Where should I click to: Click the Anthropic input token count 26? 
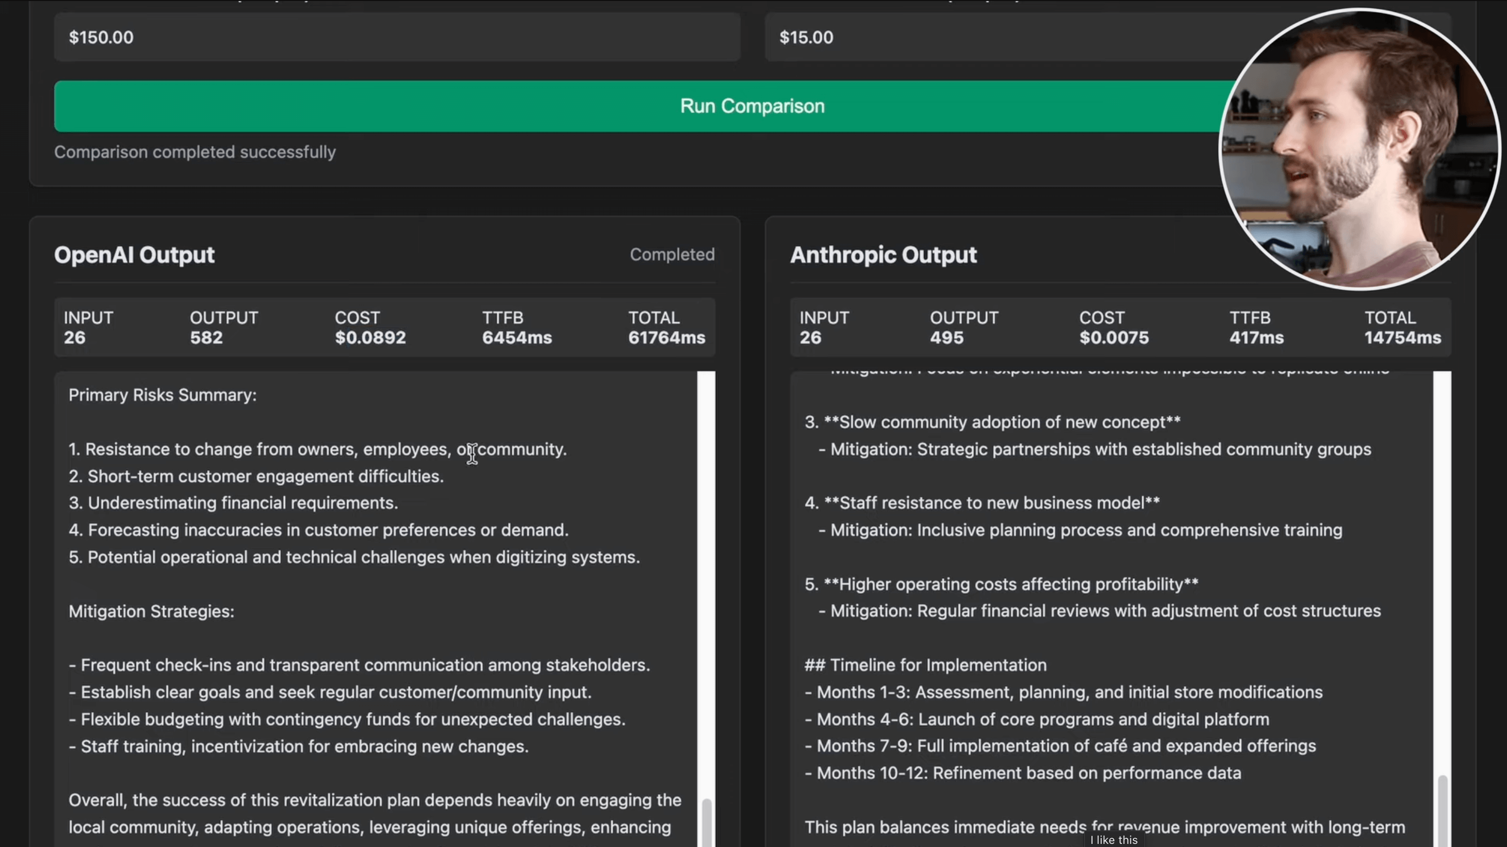pos(811,338)
